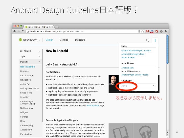Click the Android Developers logo
The height and width of the screenshot is (138, 184).
[x=28, y=40]
